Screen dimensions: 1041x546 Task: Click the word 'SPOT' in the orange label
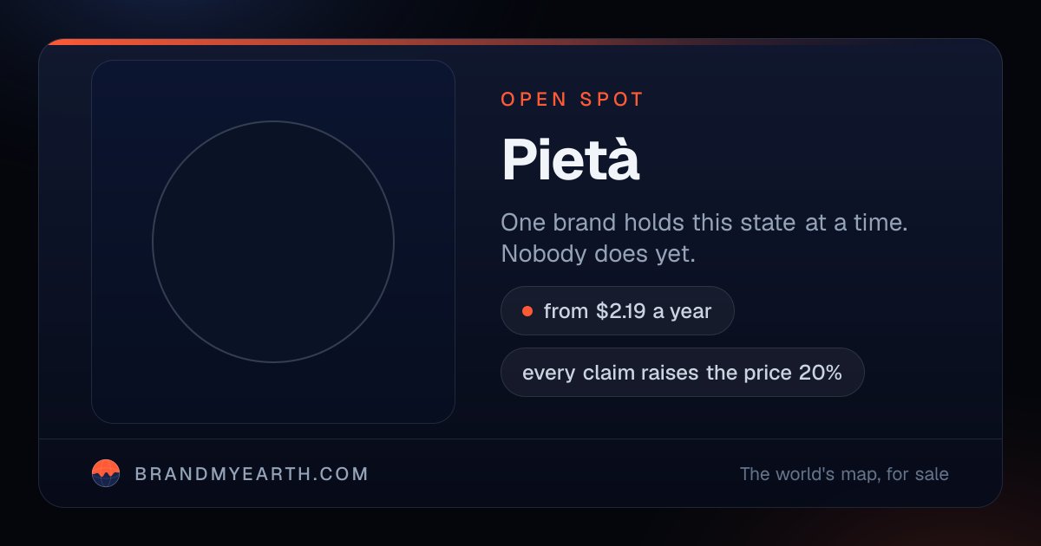tap(612, 100)
